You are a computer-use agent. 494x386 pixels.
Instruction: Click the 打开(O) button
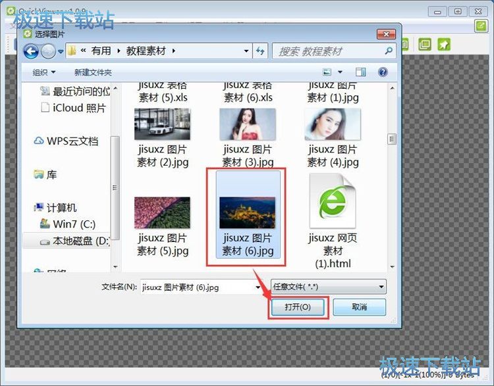pyautogui.click(x=298, y=306)
